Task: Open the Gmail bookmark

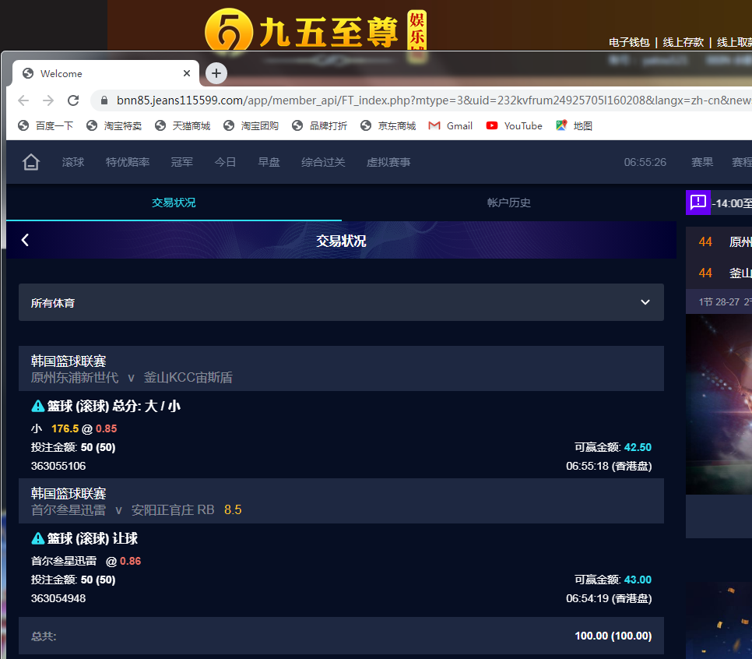Action: pos(451,125)
